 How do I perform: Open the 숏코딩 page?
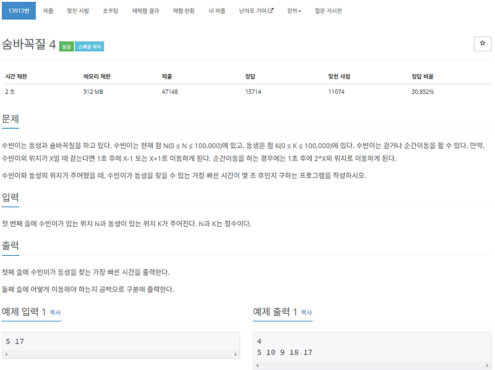pos(110,10)
